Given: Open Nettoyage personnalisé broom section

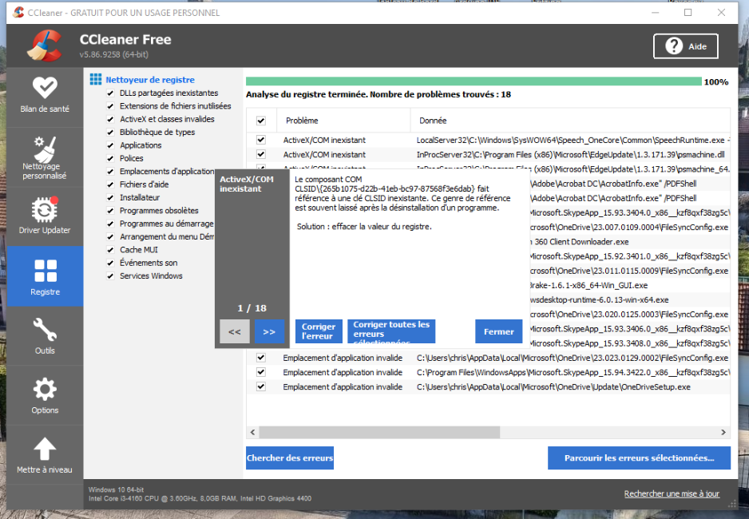Looking at the screenshot, I should 45,157.
